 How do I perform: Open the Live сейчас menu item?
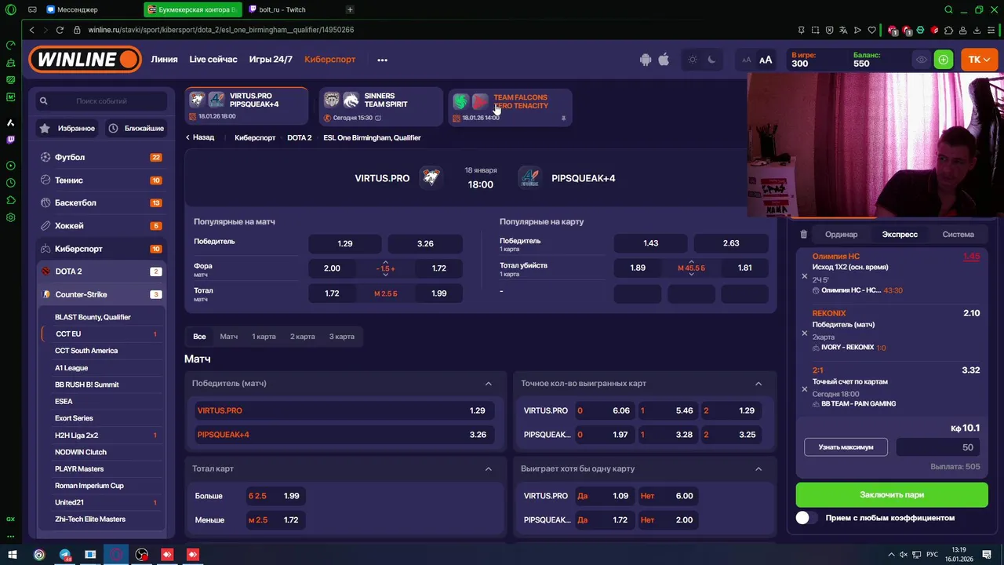[213, 60]
